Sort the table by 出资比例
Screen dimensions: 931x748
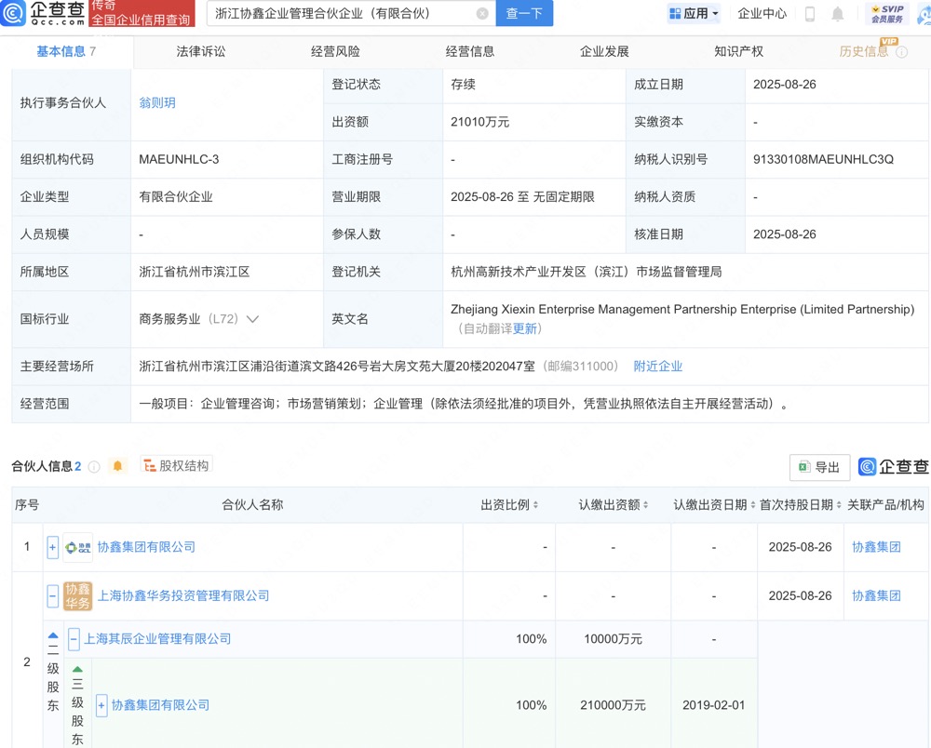[510, 505]
